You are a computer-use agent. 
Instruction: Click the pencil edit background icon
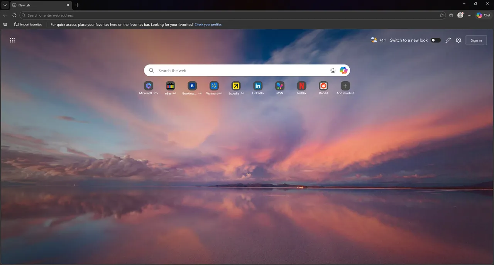tap(448, 40)
